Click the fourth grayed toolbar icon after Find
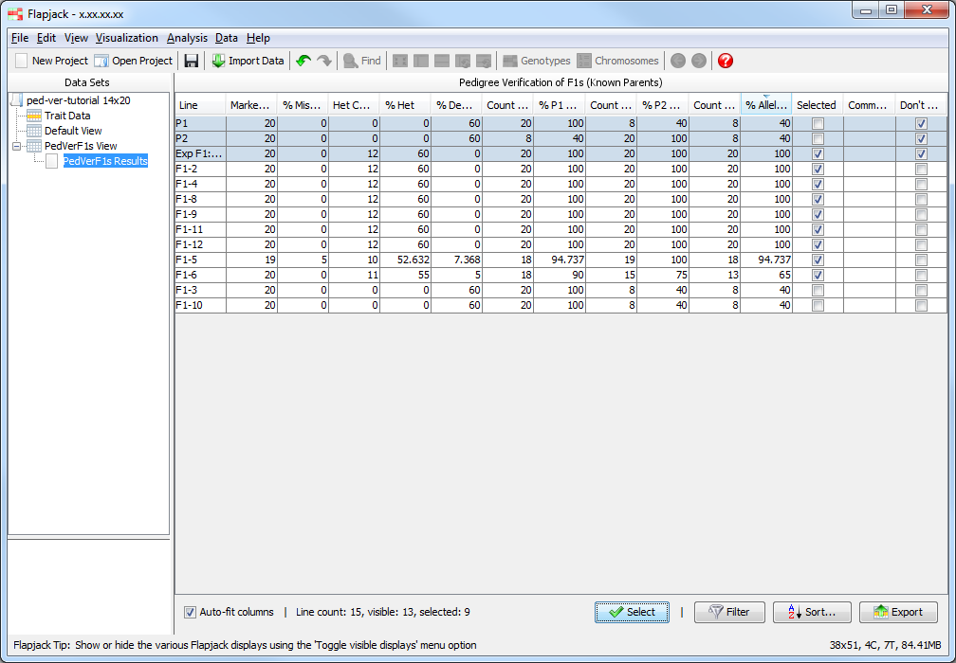Screen dimensions: 956x663 tap(463, 61)
